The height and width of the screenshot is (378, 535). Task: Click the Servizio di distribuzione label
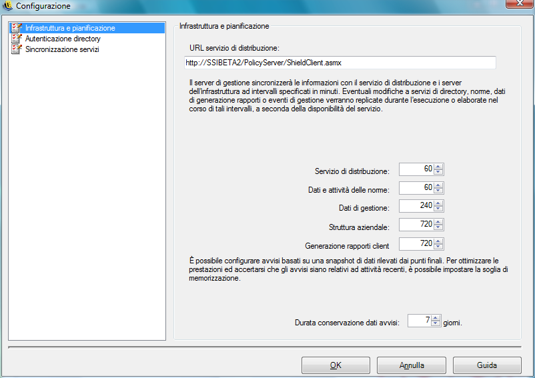pyautogui.click(x=352, y=171)
